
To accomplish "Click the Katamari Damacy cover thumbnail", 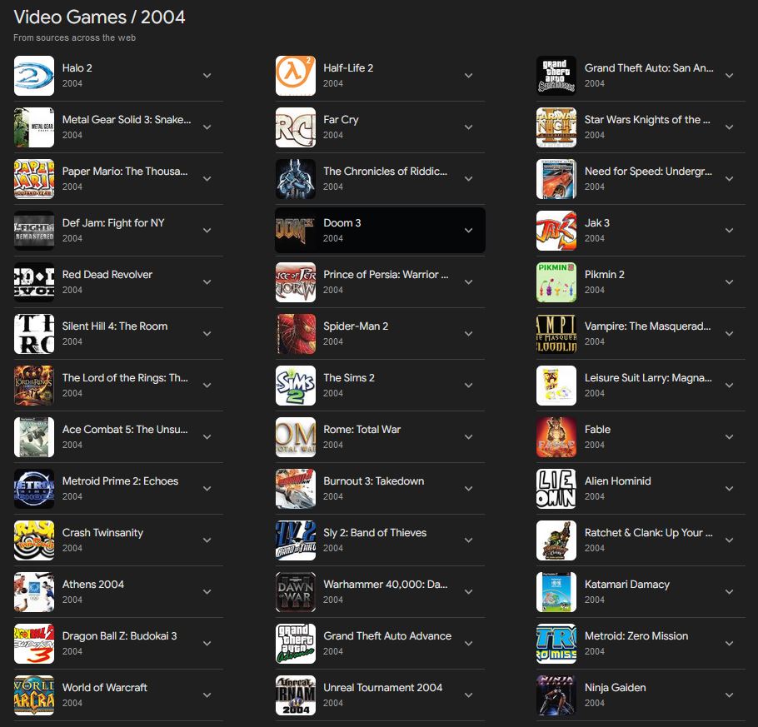I will point(556,593).
